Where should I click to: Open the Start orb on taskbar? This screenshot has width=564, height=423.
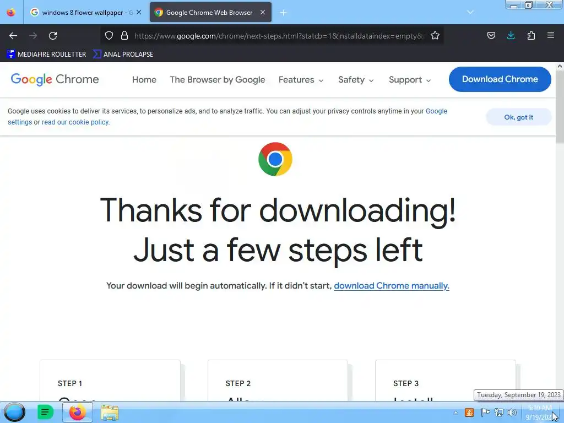pyautogui.click(x=15, y=412)
